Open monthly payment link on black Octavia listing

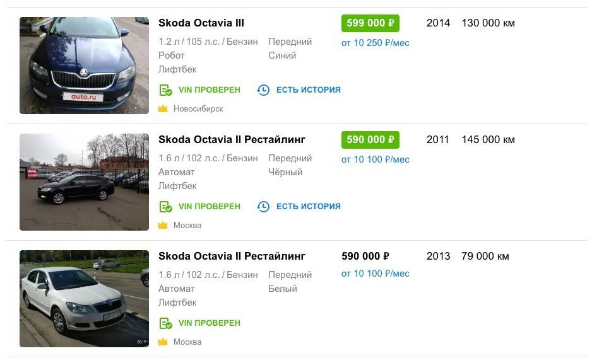[x=376, y=159]
